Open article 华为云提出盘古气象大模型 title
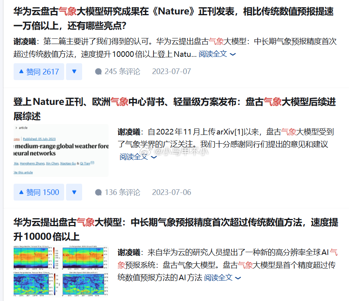The image size is (349, 301). 176,229
